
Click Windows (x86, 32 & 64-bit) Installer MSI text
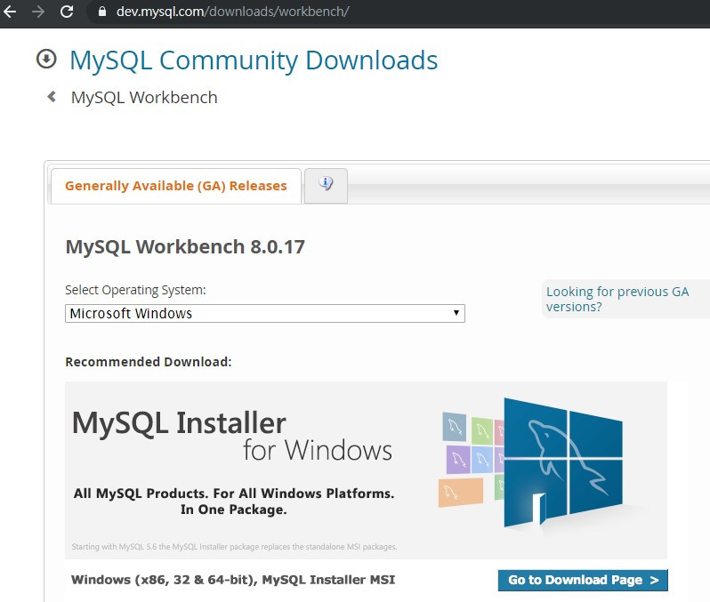pos(233,580)
